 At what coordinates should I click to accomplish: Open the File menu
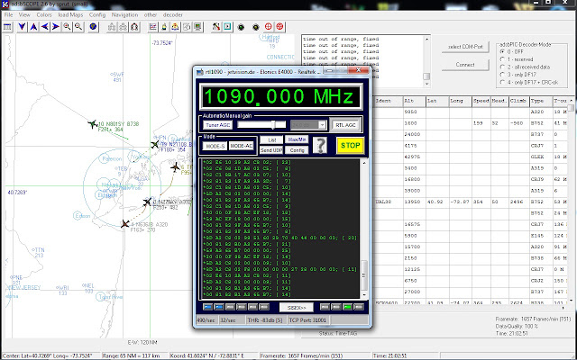click(x=8, y=15)
